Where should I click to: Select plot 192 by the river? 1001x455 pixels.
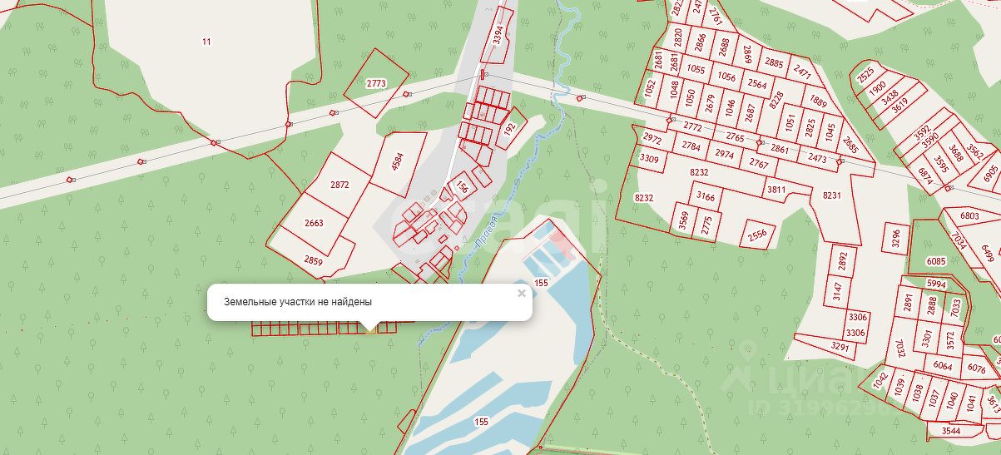pyautogui.click(x=511, y=129)
